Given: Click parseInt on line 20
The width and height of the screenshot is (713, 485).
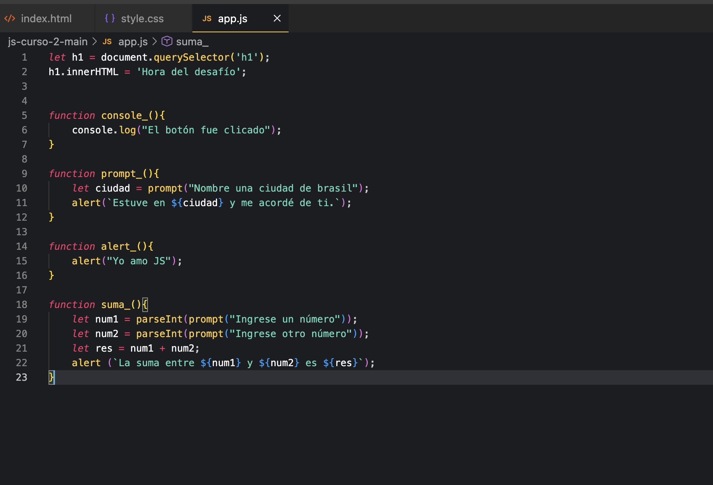Looking at the screenshot, I should click(160, 334).
